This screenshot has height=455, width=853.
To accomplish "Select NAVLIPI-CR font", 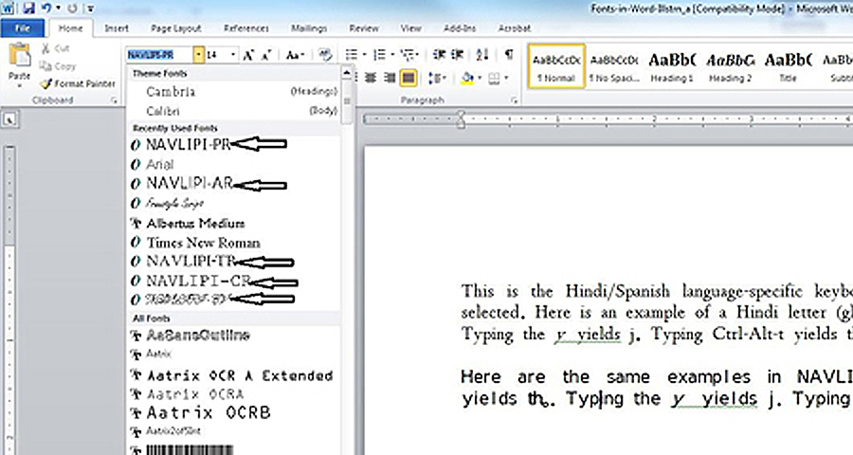I will (x=234, y=282).
